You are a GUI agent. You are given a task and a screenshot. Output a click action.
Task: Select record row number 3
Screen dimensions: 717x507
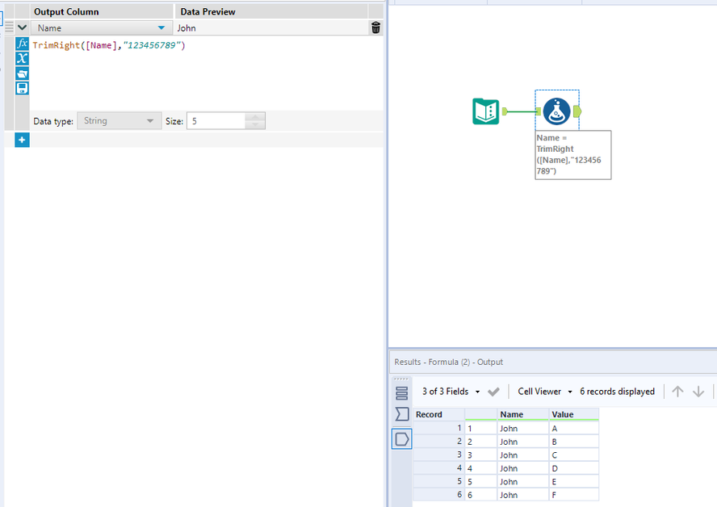click(x=438, y=455)
